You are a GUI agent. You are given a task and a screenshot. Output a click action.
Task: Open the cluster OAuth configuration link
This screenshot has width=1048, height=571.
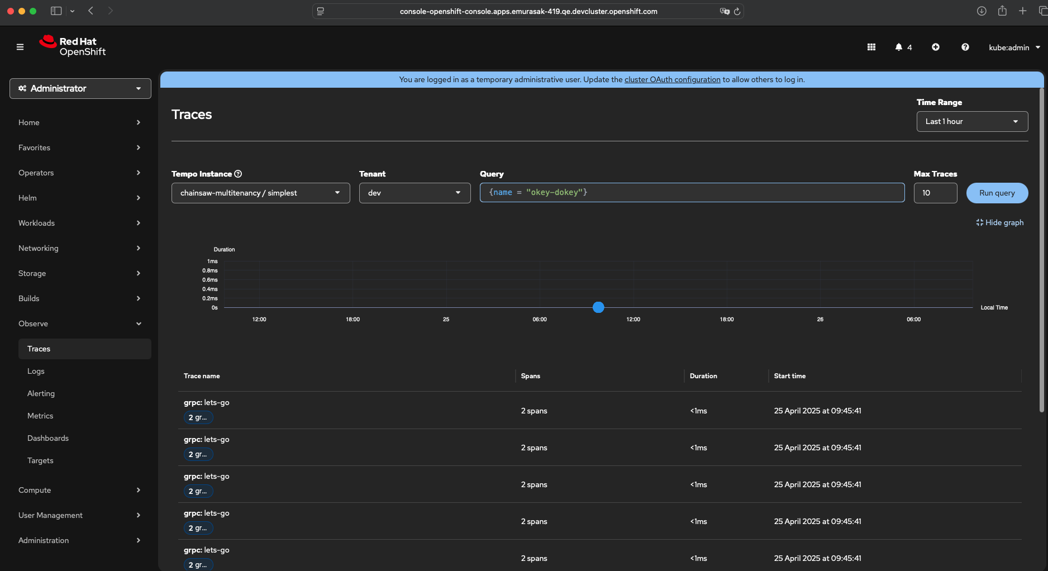(x=672, y=79)
